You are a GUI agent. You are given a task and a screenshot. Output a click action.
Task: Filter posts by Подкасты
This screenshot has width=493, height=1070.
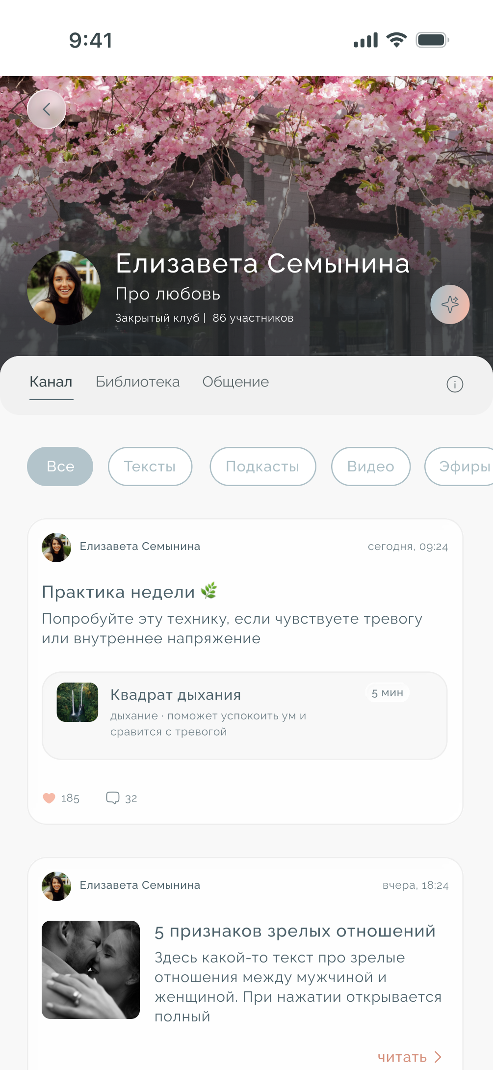point(263,466)
